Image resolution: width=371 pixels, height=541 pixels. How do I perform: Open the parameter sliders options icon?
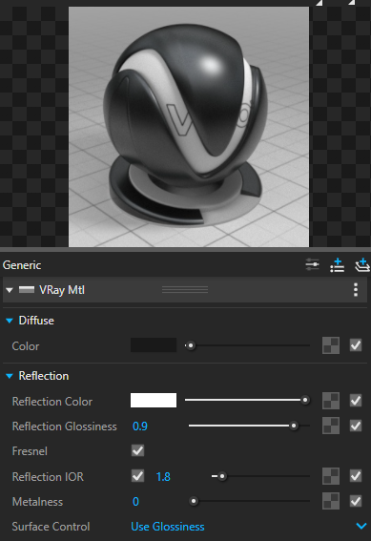(312, 264)
